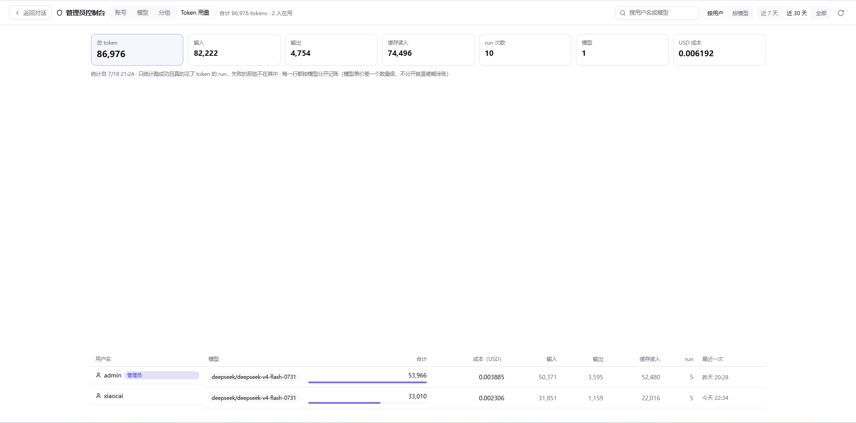The height and width of the screenshot is (423, 856).
Task: Click the input value 50,371
Action: pos(547,377)
